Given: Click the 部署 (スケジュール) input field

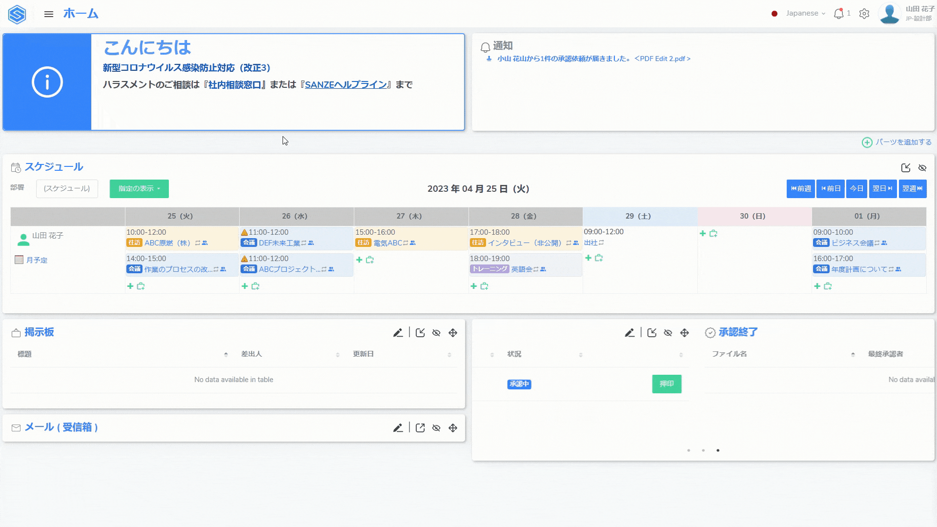Looking at the screenshot, I should click(67, 189).
